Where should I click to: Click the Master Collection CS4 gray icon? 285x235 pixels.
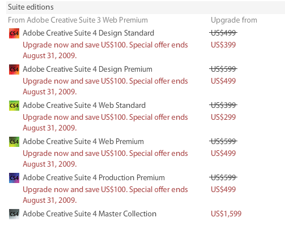point(14,214)
